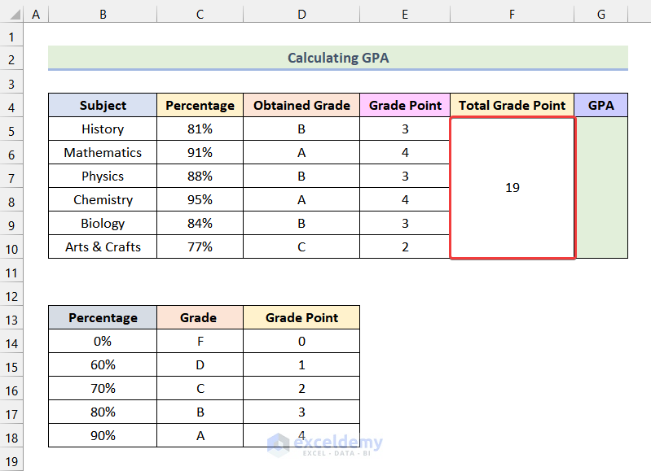The height and width of the screenshot is (471, 651).
Task: Click the empty green GPA result cell
Action: point(600,188)
